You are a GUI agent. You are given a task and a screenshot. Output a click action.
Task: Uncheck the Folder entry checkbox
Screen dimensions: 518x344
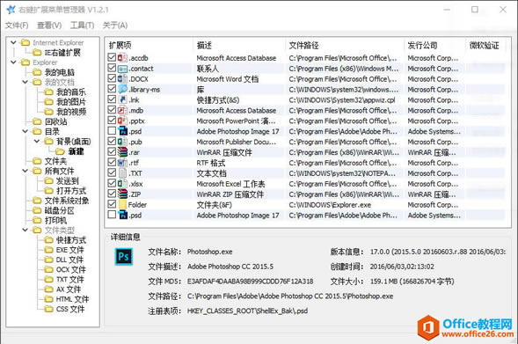pos(112,204)
